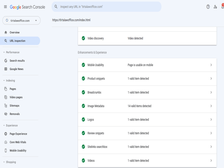
Task: Open the notifications bell
Action: pos(222,7)
